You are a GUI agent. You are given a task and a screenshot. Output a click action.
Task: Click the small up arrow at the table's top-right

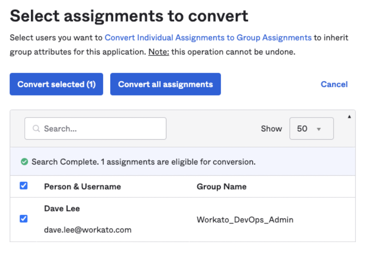click(x=349, y=117)
